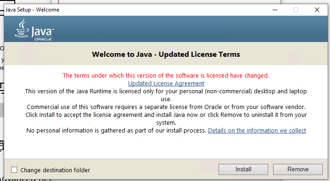The image size is (330, 181).
Task: Open Details on the information we collect
Action: click(x=257, y=131)
